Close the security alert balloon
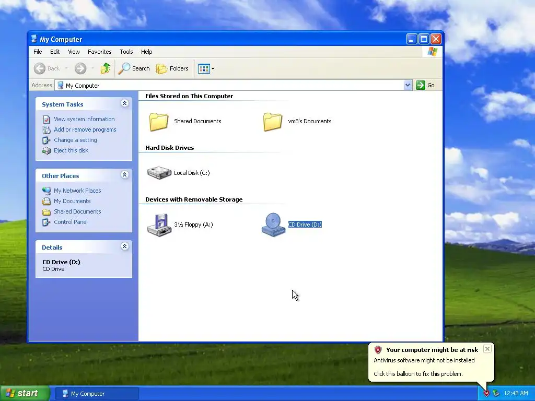Viewport: 535px width, 401px height. 487,348
